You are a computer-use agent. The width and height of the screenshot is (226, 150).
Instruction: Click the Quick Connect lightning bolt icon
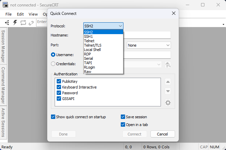pyautogui.click(x=15, y=23)
